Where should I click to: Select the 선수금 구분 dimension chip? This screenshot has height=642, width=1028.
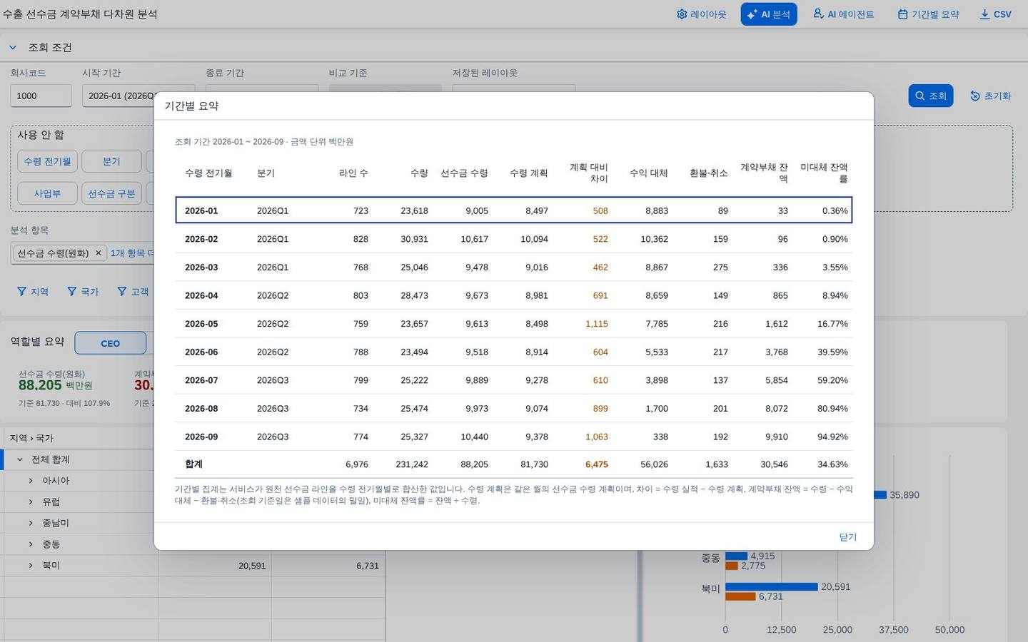point(111,193)
